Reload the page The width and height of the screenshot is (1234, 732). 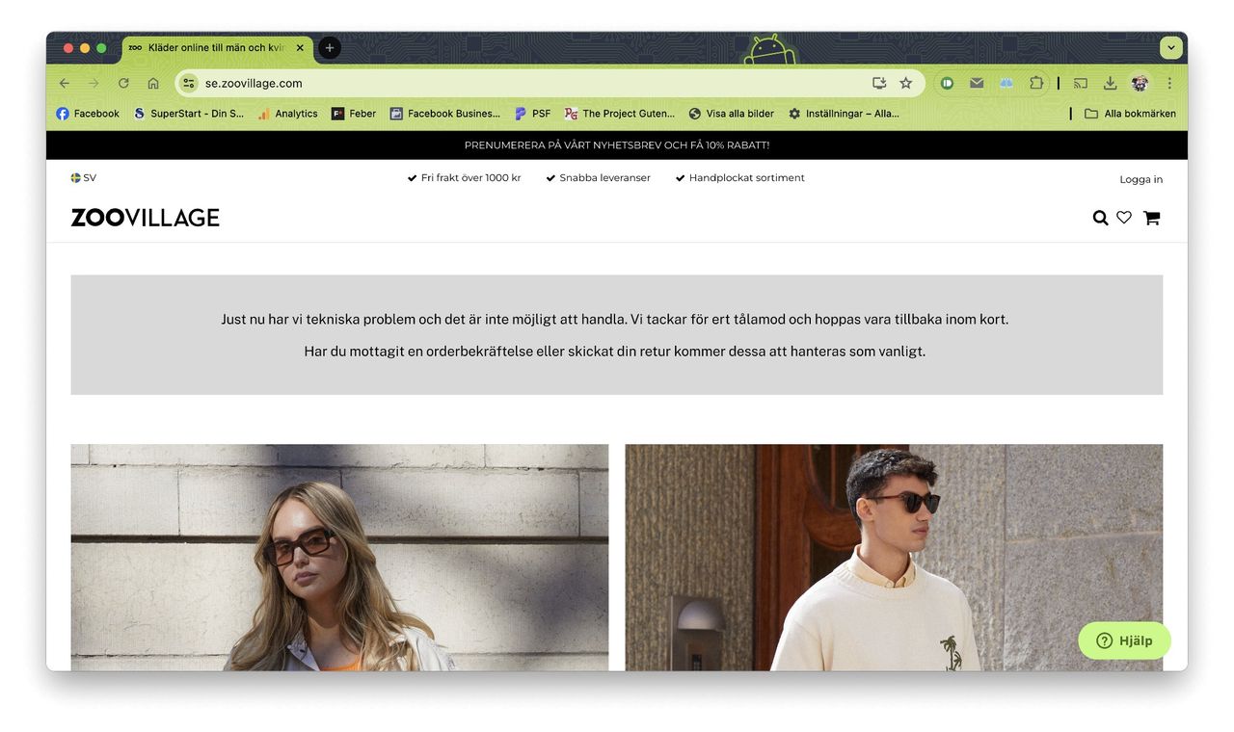coord(123,83)
